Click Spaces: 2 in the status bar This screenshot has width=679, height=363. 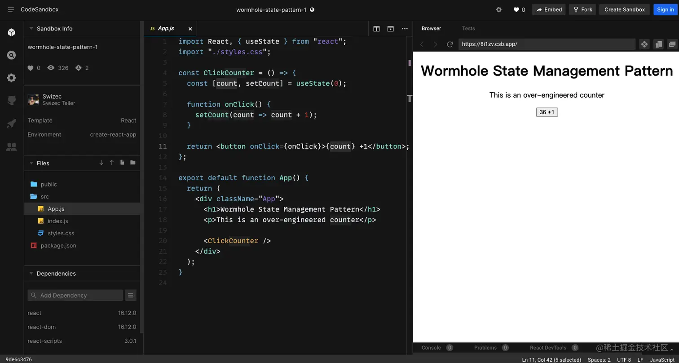[599, 360]
